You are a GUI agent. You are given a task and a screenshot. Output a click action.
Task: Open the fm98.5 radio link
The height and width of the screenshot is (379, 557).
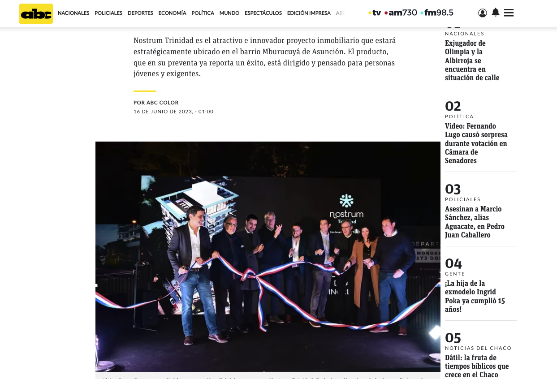point(437,13)
